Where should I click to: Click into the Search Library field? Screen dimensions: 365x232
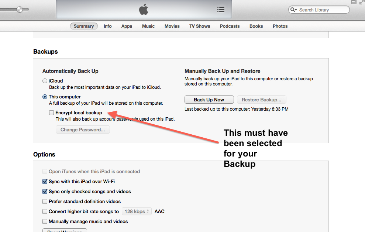point(319,10)
